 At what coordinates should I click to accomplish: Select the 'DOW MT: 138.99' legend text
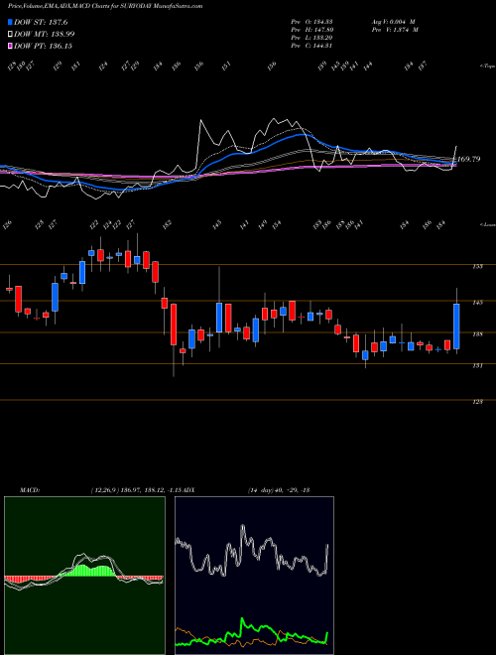click(45, 34)
